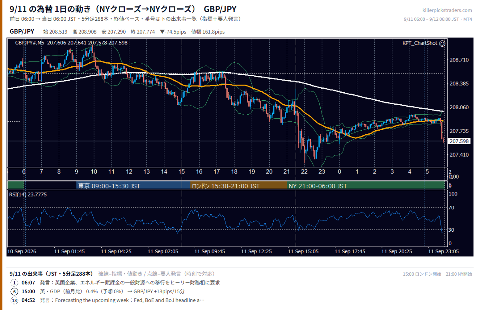Click the 207.410 price axis label

[459, 155]
